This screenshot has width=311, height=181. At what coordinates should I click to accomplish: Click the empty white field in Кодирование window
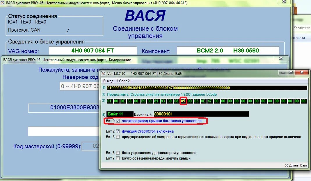click(64, 131)
